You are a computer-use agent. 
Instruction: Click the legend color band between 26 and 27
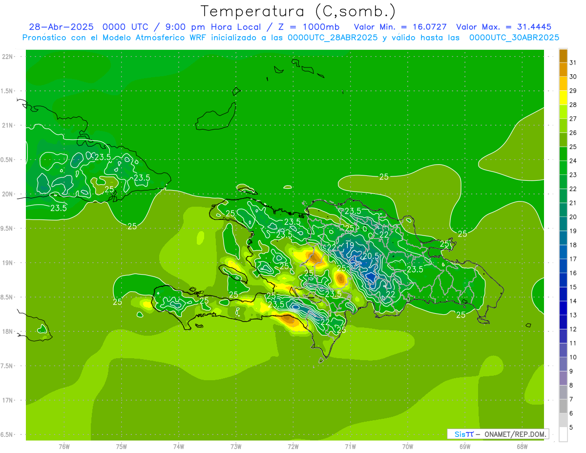point(563,126)
